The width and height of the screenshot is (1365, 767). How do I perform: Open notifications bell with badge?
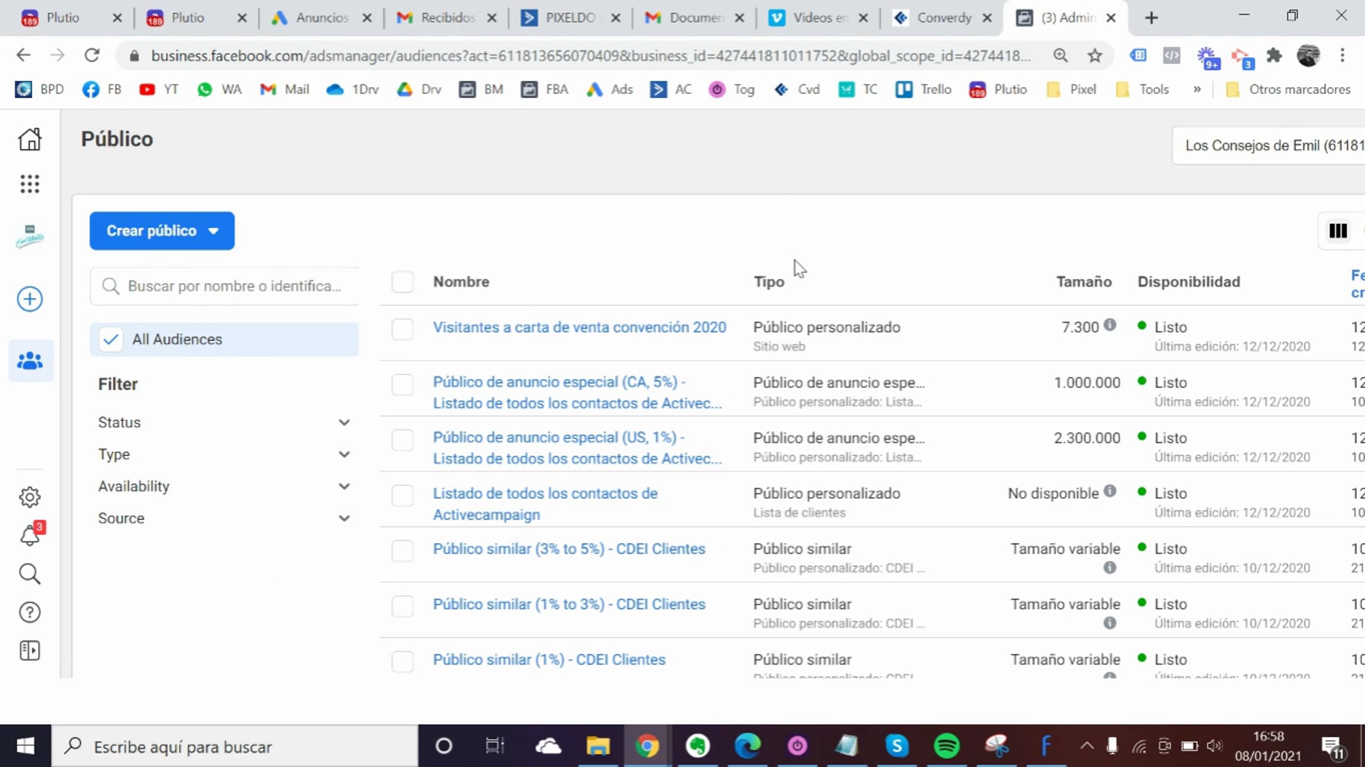(x=30, y=535)
